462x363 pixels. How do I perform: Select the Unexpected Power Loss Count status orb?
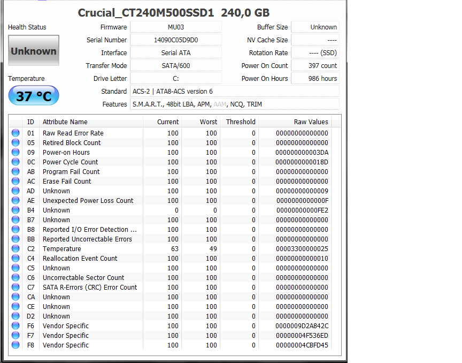pyautogui.click(x=16, y=200)
